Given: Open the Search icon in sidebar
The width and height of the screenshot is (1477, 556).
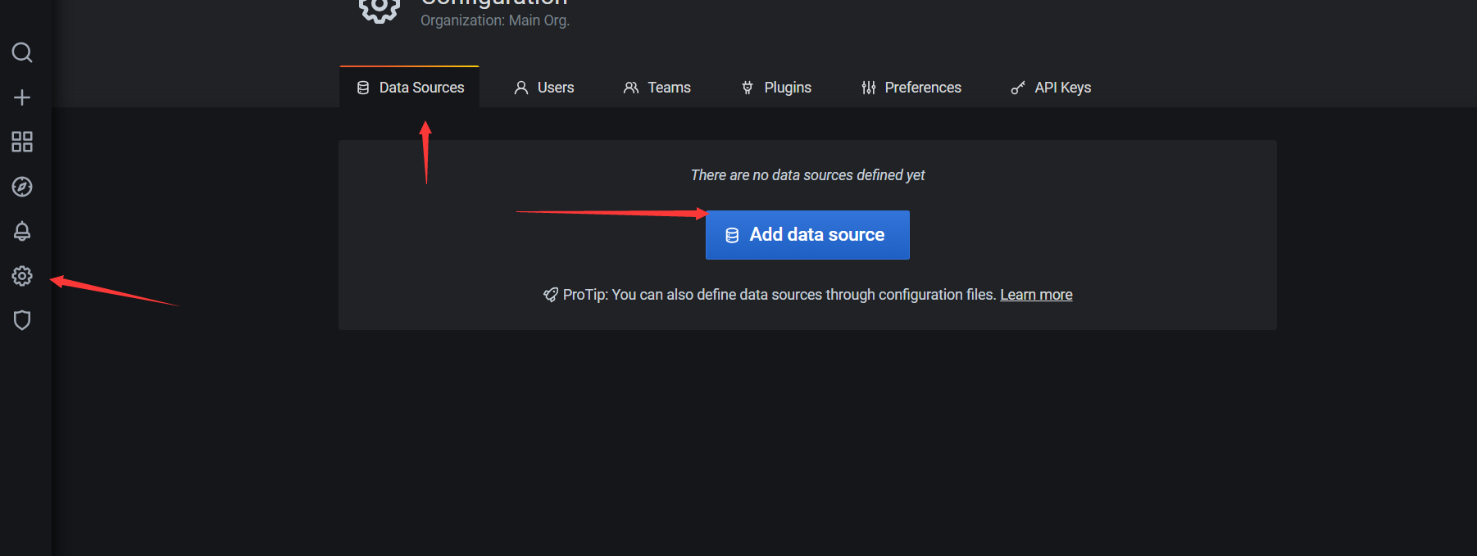Looking at the screenshot, I should 22,53.
